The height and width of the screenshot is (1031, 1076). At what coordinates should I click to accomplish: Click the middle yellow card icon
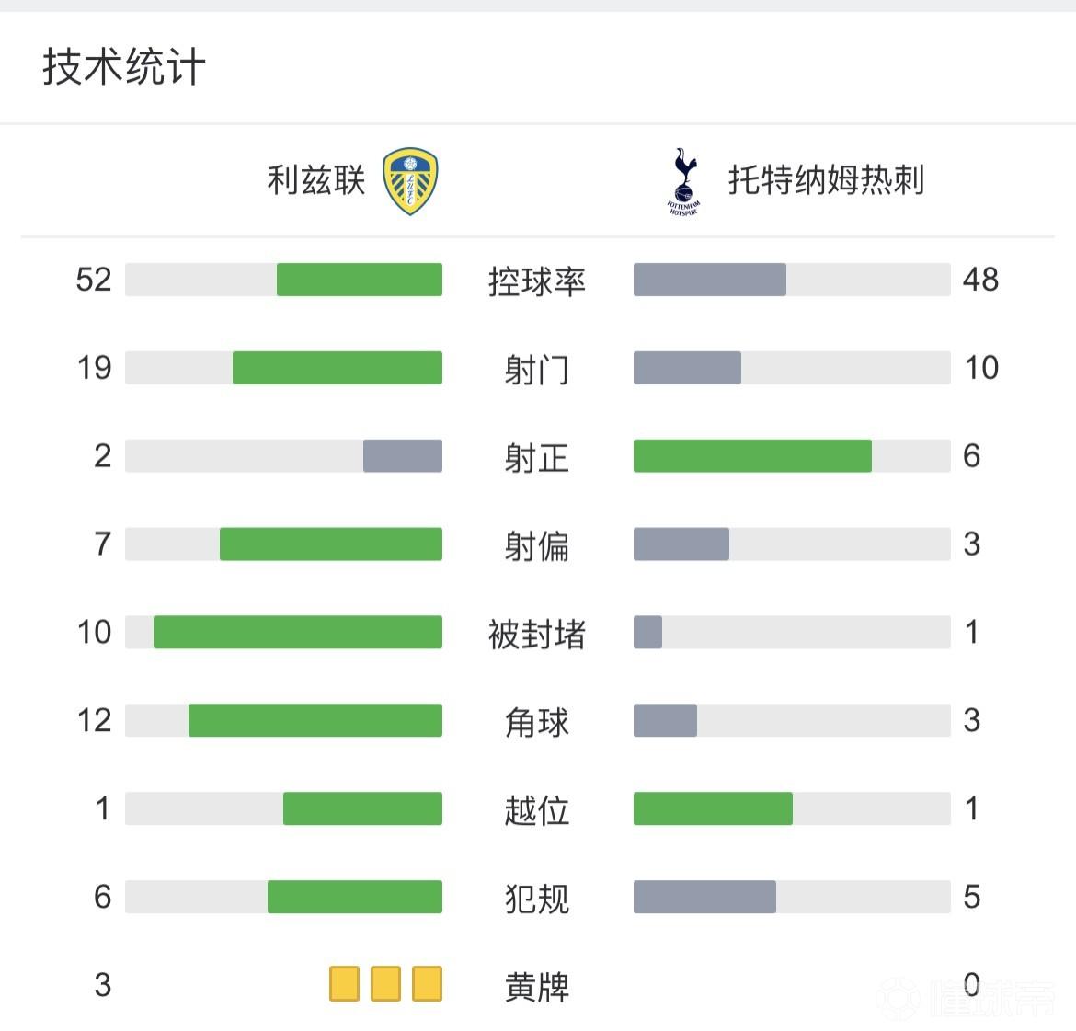(x=385, y=983)
